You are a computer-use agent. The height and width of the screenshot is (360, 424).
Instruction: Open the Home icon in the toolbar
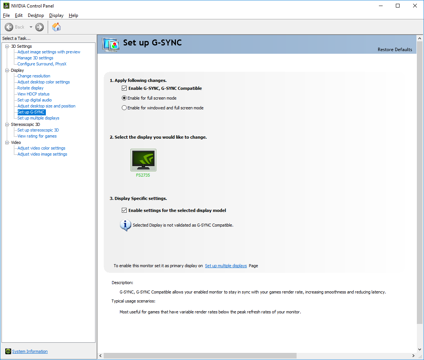[56, 27]
